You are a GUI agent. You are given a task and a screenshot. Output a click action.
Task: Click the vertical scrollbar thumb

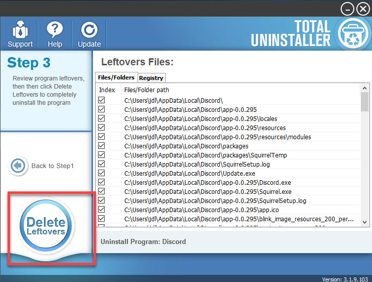click(x=364, y=102)
